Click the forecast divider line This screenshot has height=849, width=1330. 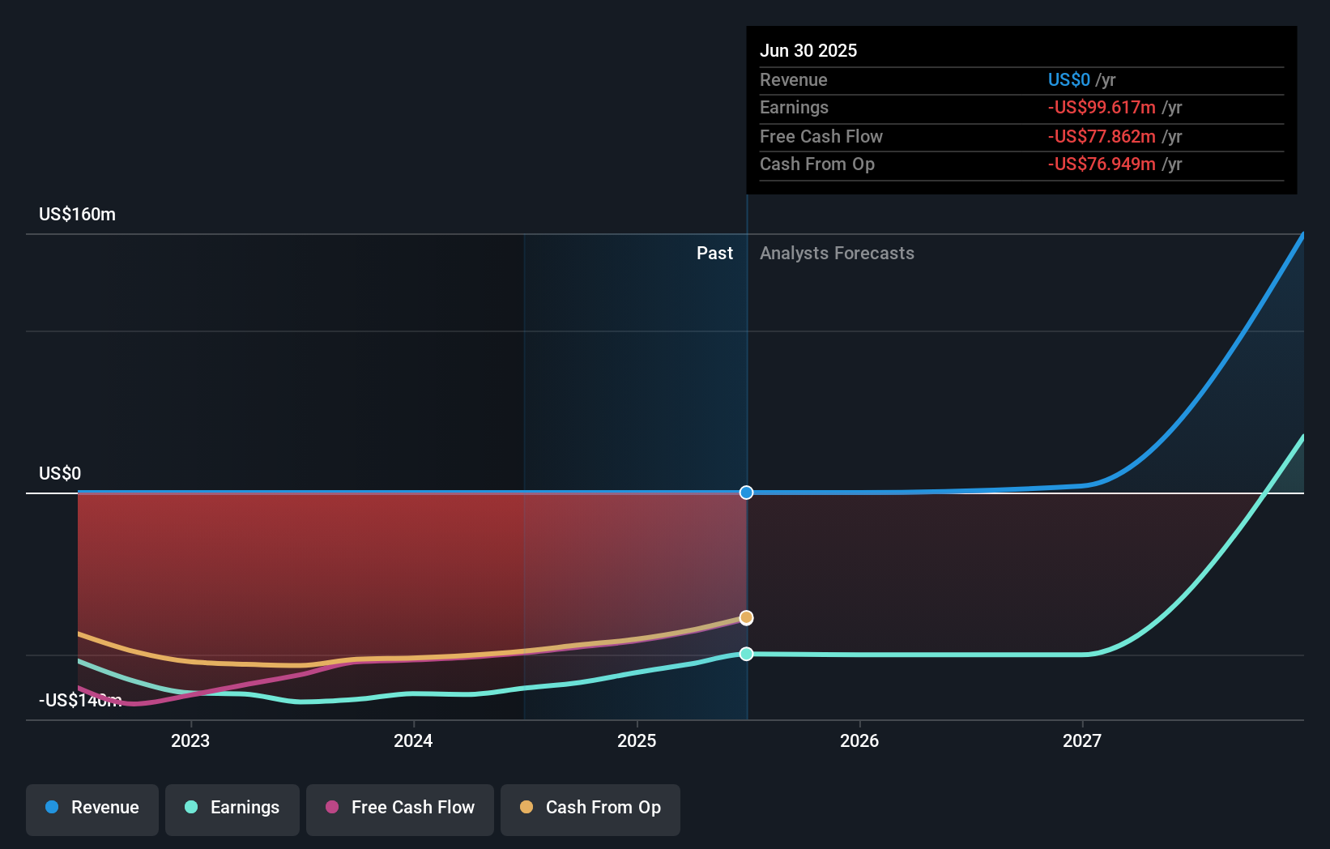coord(746,365)
